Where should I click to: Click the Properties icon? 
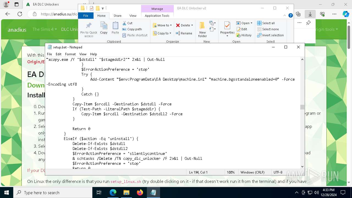(227, 26)
